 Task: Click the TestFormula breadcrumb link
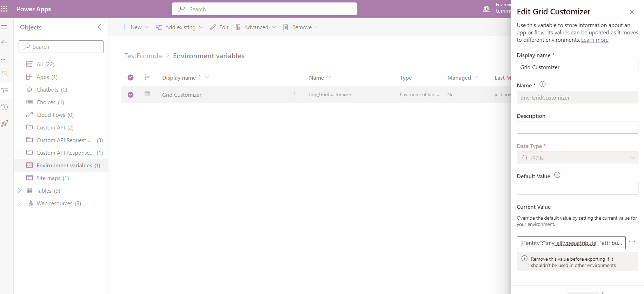coord(143,56)
